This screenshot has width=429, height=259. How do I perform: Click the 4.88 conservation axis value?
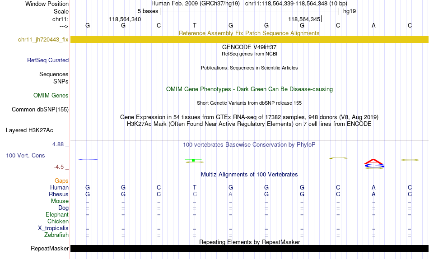58,144
